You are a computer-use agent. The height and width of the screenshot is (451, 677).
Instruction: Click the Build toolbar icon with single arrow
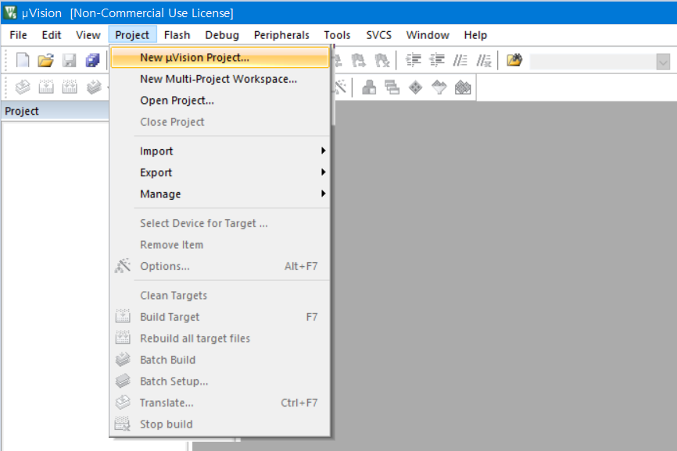pos(46,87)
